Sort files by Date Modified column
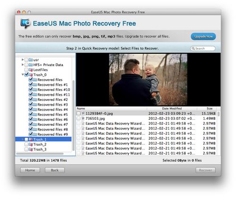The image size is (236, 197). pyautogui.click(x=172, y=108)
